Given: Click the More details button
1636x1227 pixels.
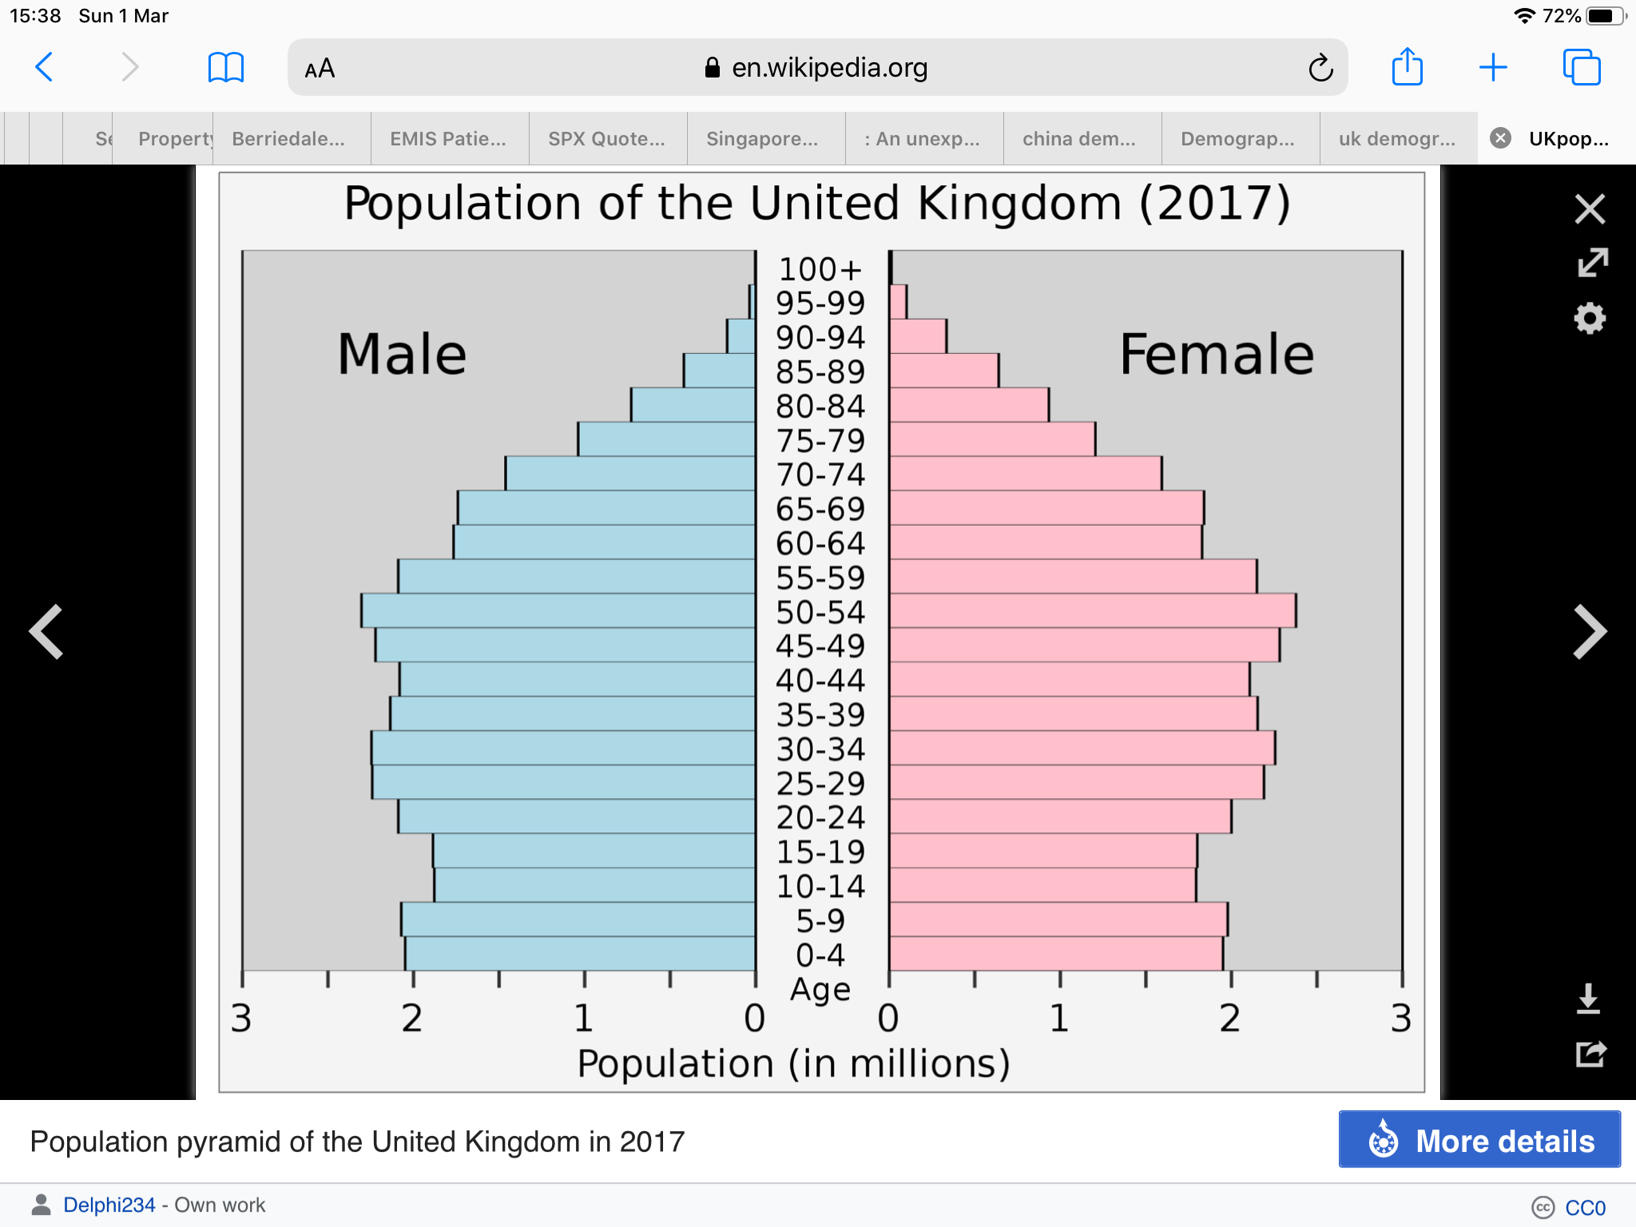Looking at the screenshot, I should [x=1479, y=1141].
